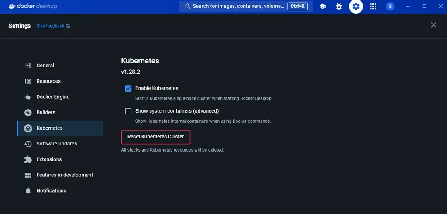
Task: Check Show system containers (advanced) checkbox
Action: 128,111
